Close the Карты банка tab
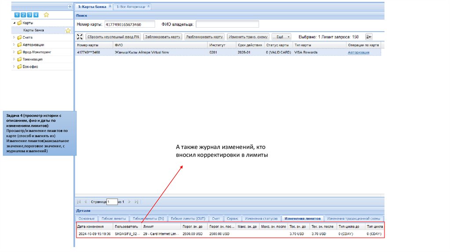The width and height of the screenshot is (450, 252). click(x=110, y=6)
